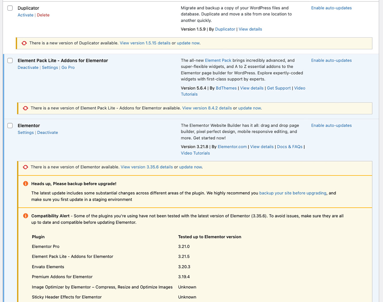Deactivate the Elementor plugin
This screenshot has height=302, width=383.
click(47, 132)
